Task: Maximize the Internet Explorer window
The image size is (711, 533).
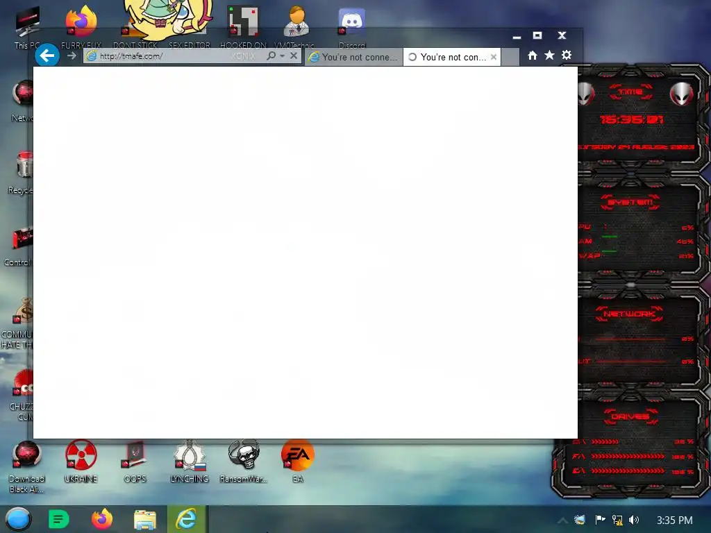Action: coord(537,35)
